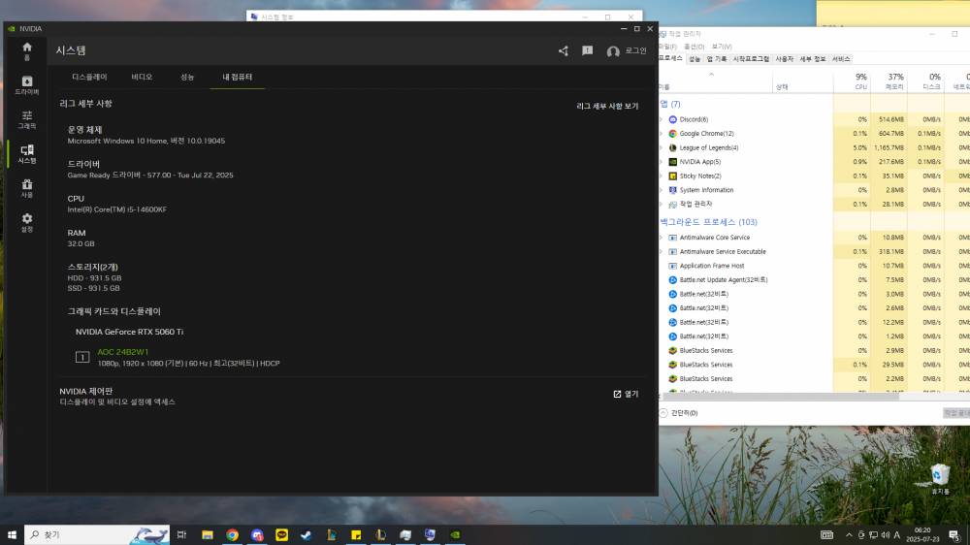
Task: Open the Windows Start menu
Action: click(x=12, y=535)
